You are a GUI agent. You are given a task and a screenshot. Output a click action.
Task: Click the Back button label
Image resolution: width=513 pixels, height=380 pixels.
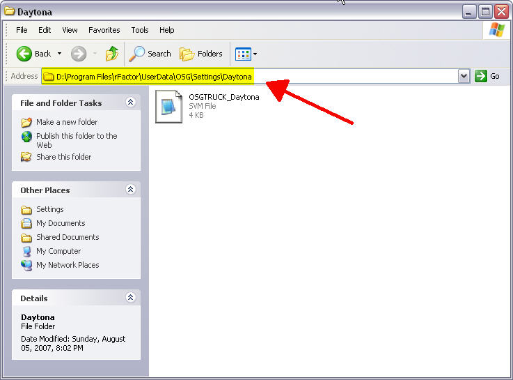(x=43, y=54)
